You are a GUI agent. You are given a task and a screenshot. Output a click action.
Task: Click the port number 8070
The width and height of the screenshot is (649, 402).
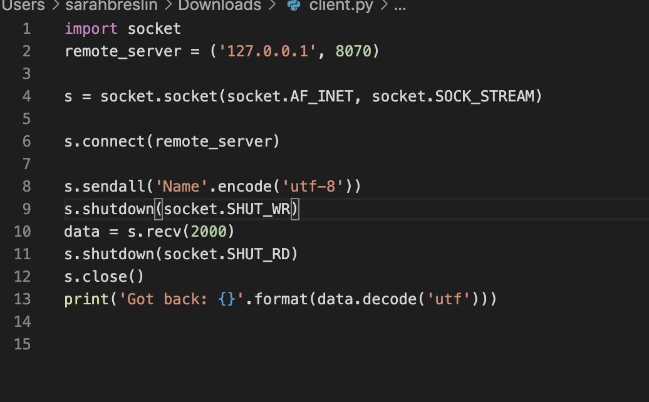(x=353, y=51)
